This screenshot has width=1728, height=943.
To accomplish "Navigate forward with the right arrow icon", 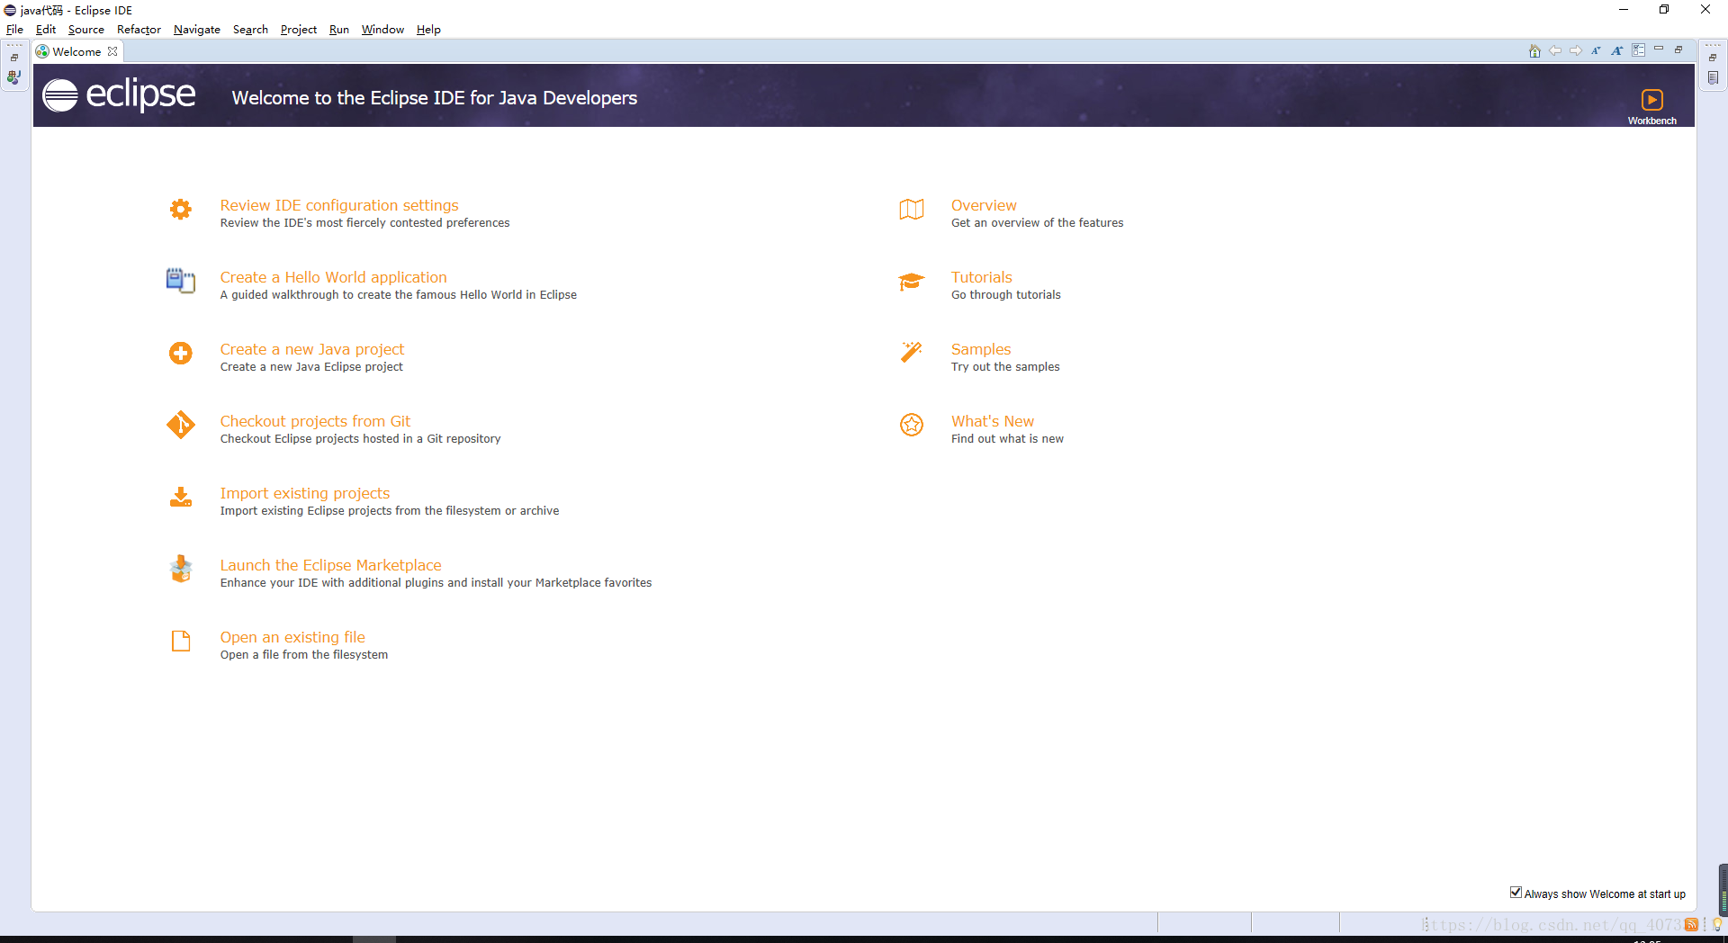I will (x=1576, y=51).
